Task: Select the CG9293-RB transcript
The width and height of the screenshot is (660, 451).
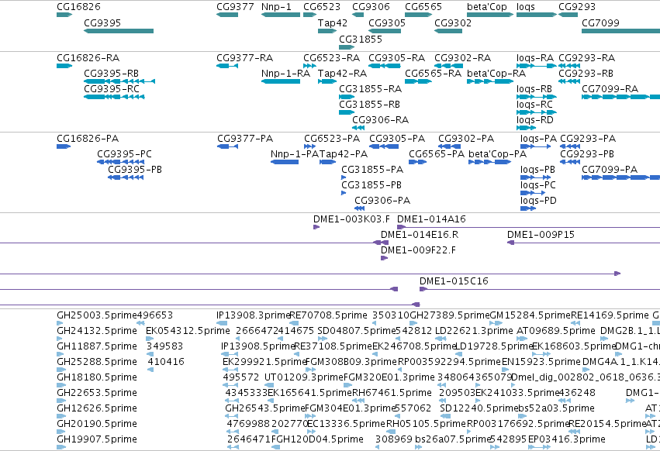Action: coord(569,81)
